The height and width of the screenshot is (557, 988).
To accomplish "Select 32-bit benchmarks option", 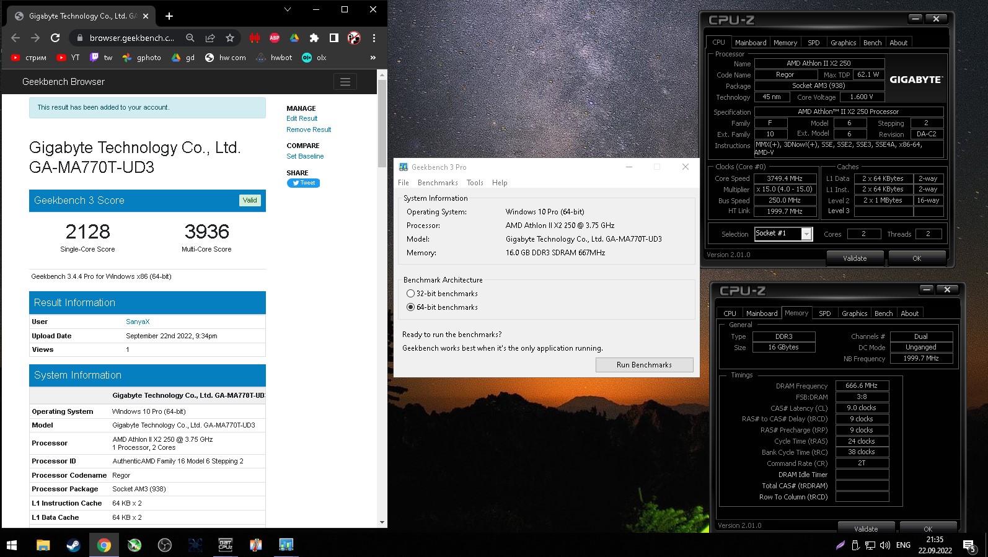I will click(442, 294).
